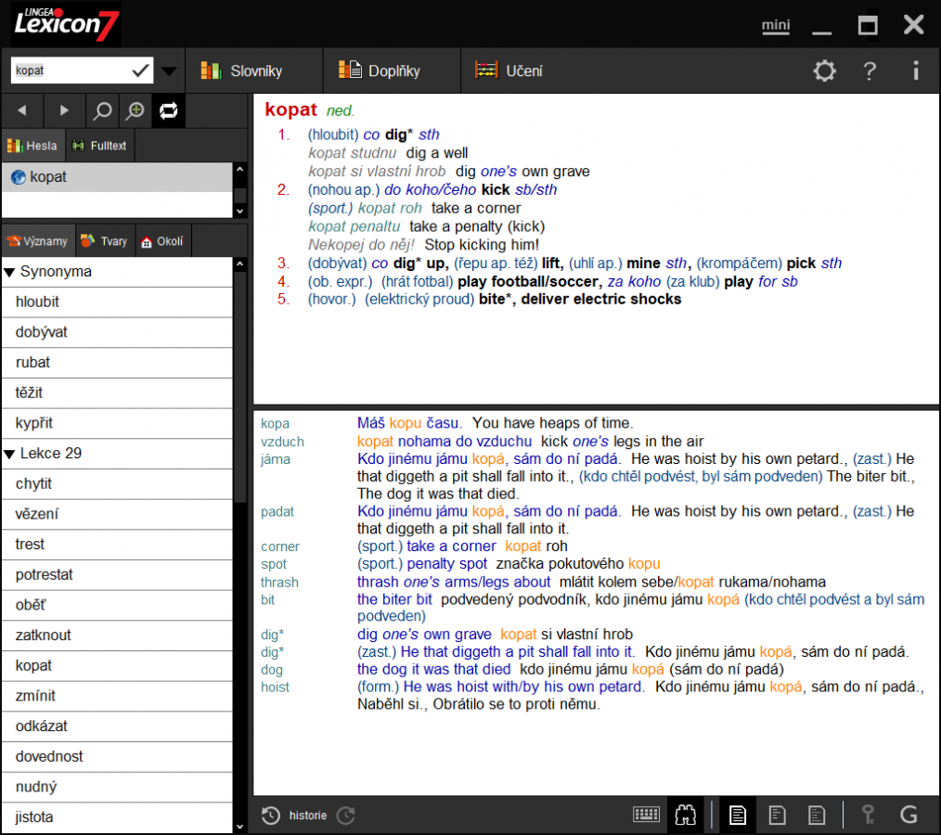Open the help question mark button
This screenshot has height=835, width=941.
[870, 70]
